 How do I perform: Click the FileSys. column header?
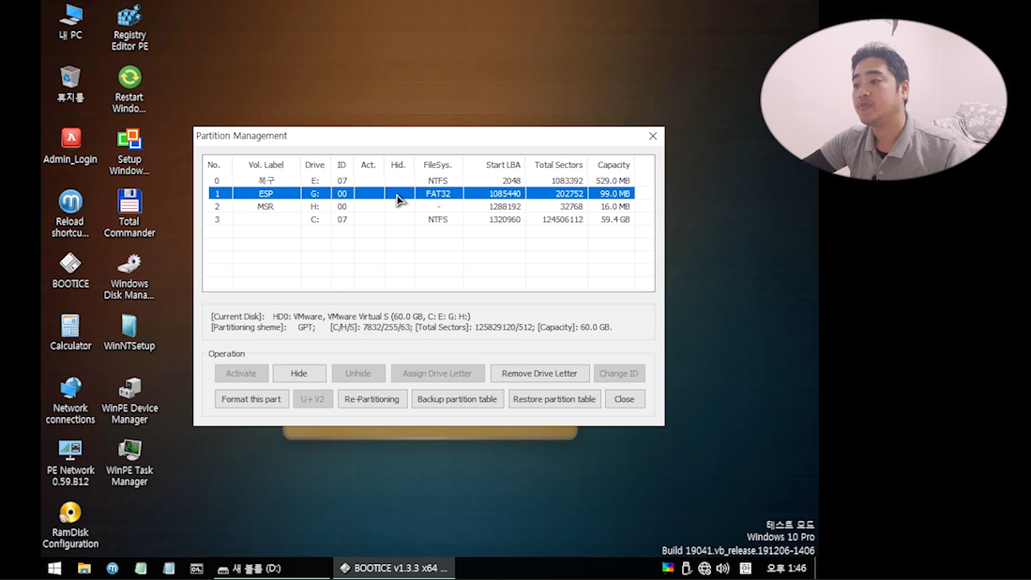(x=438, y=165)
